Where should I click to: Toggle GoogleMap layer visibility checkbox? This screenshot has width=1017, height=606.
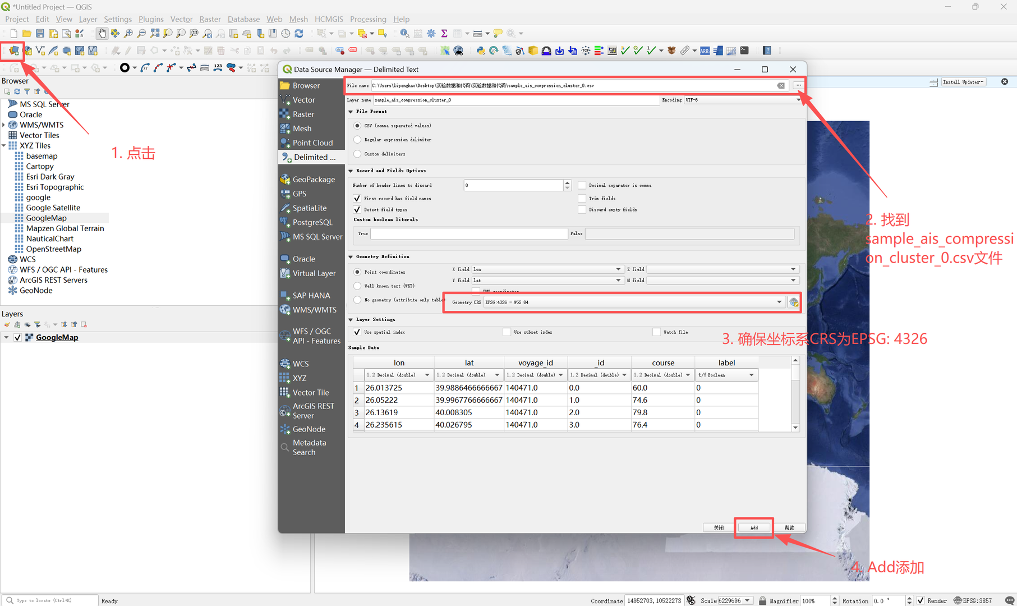tap(18, 337)
